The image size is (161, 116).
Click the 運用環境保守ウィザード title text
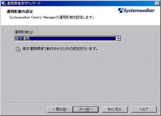[24, 3]
